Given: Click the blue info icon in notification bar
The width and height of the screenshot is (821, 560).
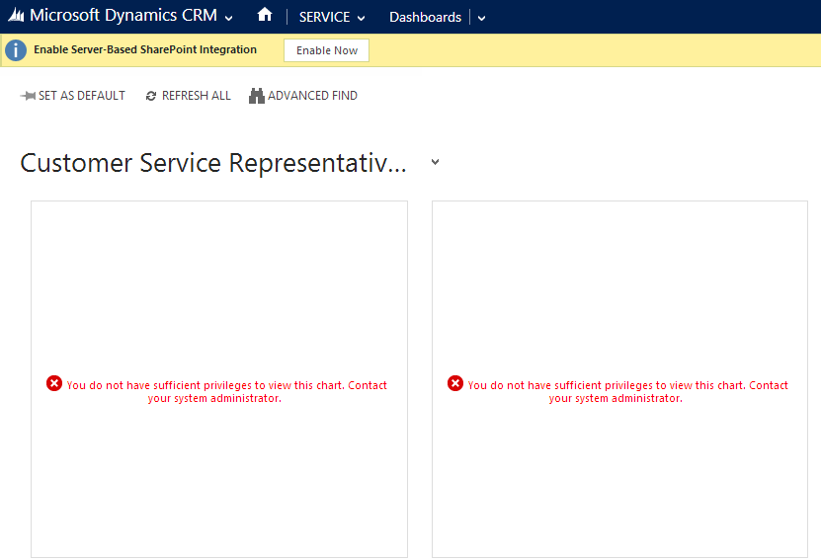Looking at the screenshot, I should (x=16, y=50).
